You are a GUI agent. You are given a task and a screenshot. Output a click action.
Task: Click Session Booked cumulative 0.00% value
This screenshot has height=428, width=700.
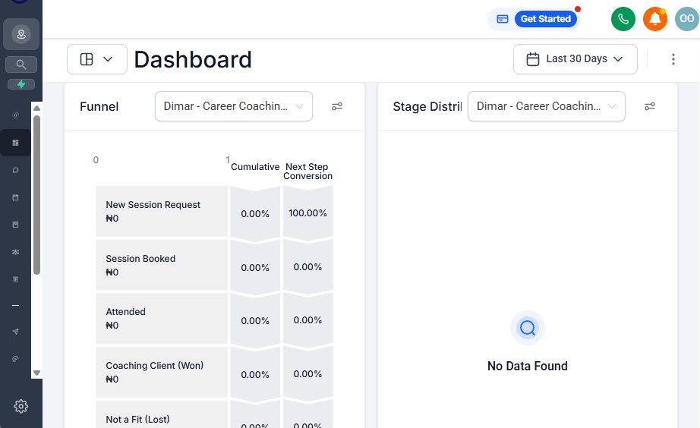[x=255, y=267]
